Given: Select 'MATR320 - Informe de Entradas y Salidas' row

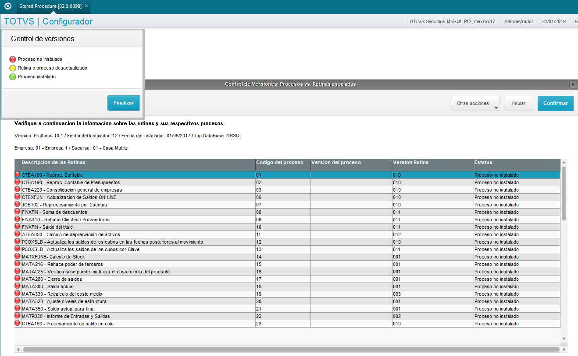Looking at the screenshot, I should pyautogui.click(x=287, y=316).
